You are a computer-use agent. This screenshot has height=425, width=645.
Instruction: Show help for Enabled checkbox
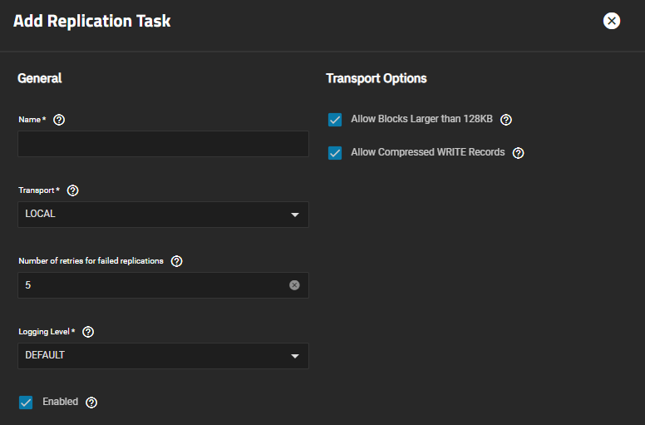click(91, 403)
